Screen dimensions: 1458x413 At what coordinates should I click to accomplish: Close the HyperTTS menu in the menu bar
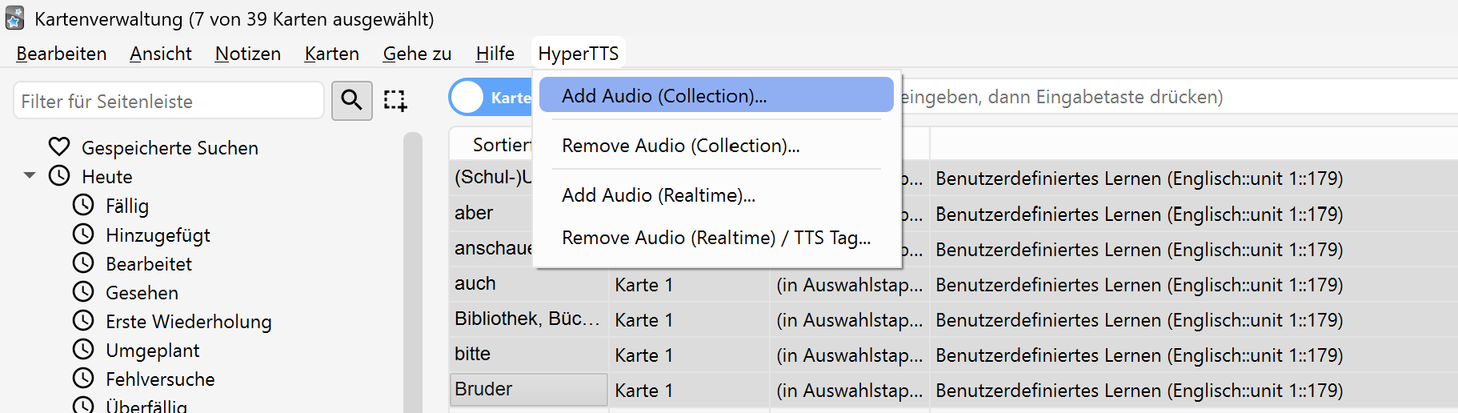click(x=579, y=54)
